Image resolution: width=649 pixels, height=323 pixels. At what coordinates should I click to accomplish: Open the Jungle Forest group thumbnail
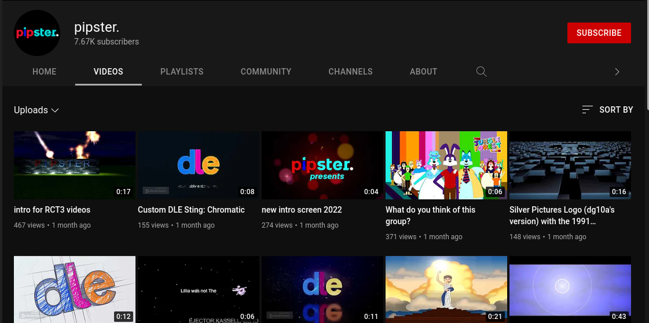446,165
